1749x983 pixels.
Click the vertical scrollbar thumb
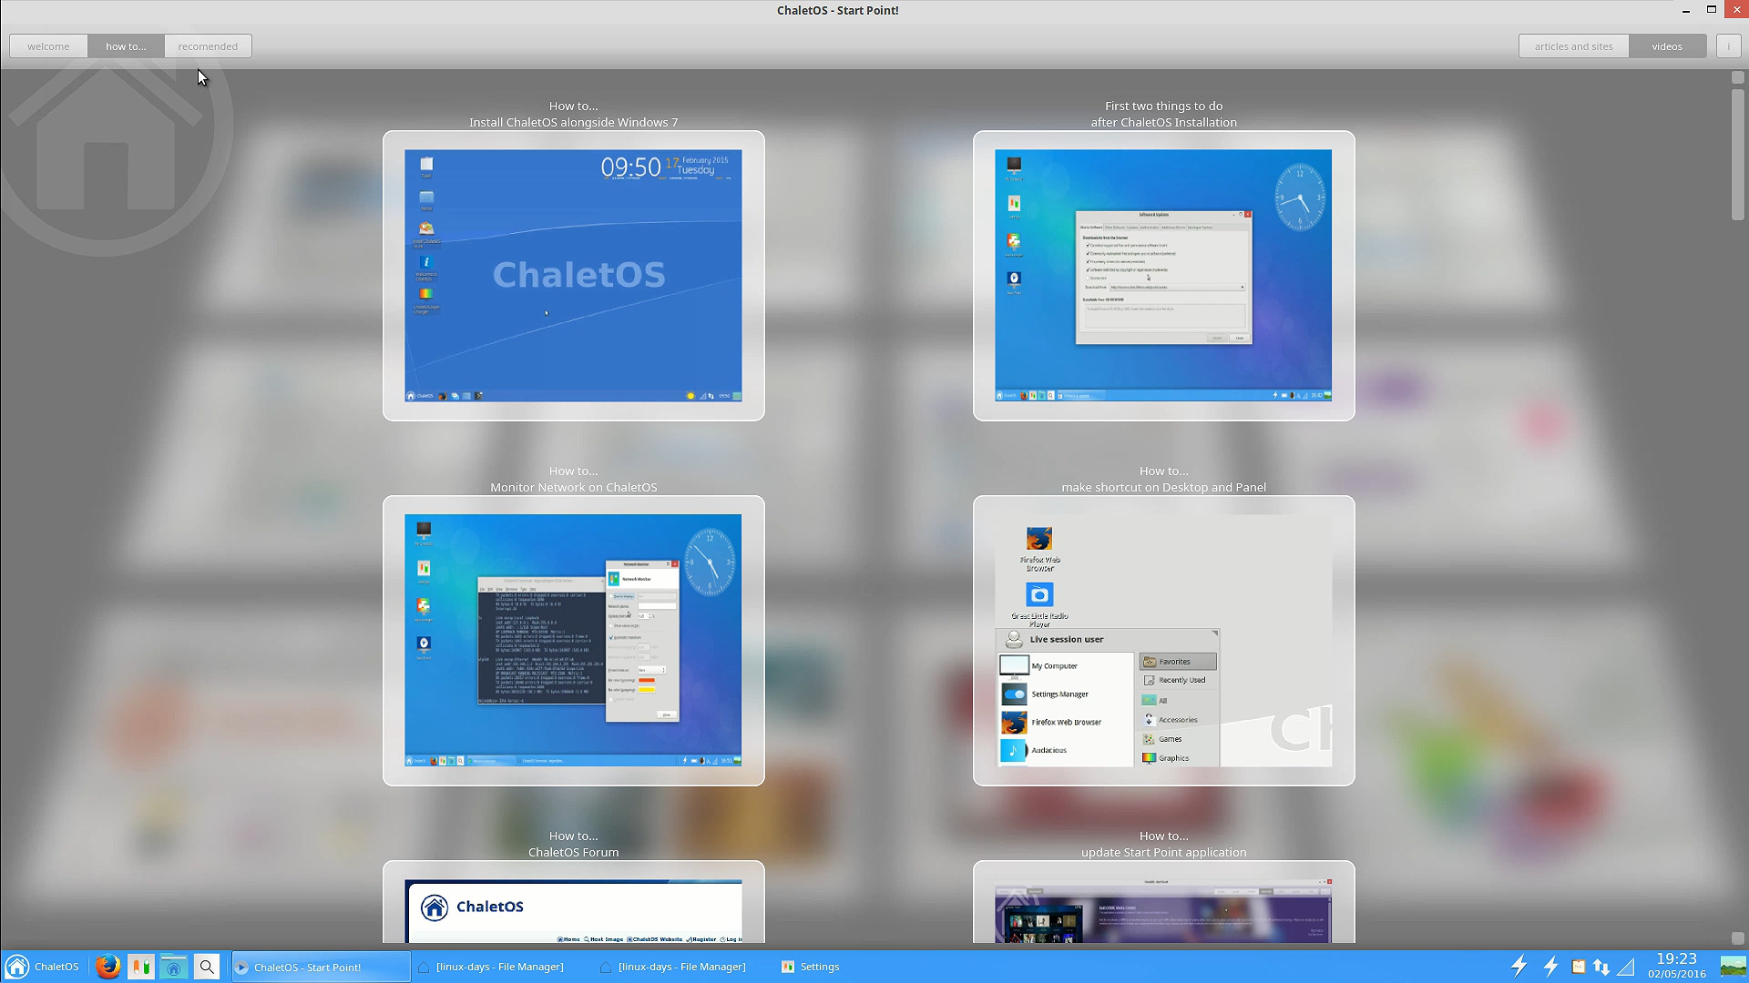[x=1737, y=155]
